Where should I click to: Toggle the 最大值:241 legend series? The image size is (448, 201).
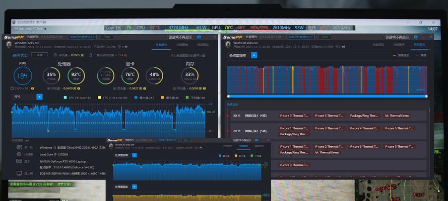[x=144, y=97]
